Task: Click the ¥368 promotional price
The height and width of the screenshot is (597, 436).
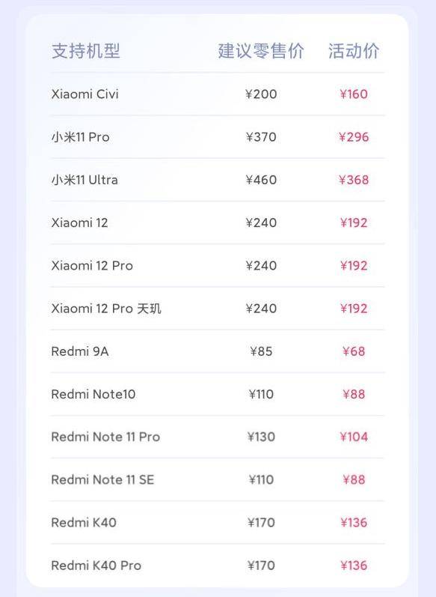Action: tap(354, 180)
